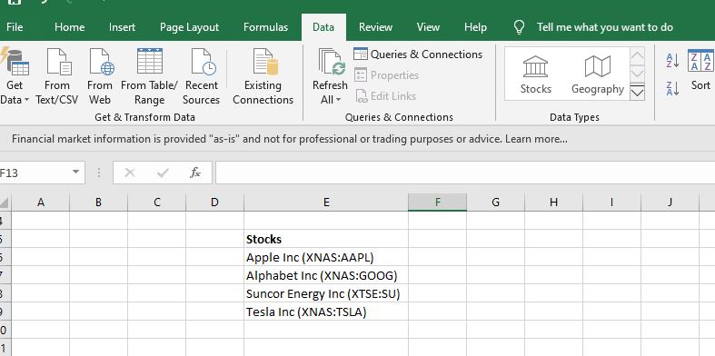Expand the Data Types gallery

point(637,92)
